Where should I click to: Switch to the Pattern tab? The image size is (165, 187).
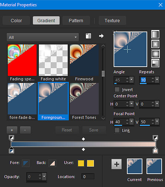pos(76,20)
